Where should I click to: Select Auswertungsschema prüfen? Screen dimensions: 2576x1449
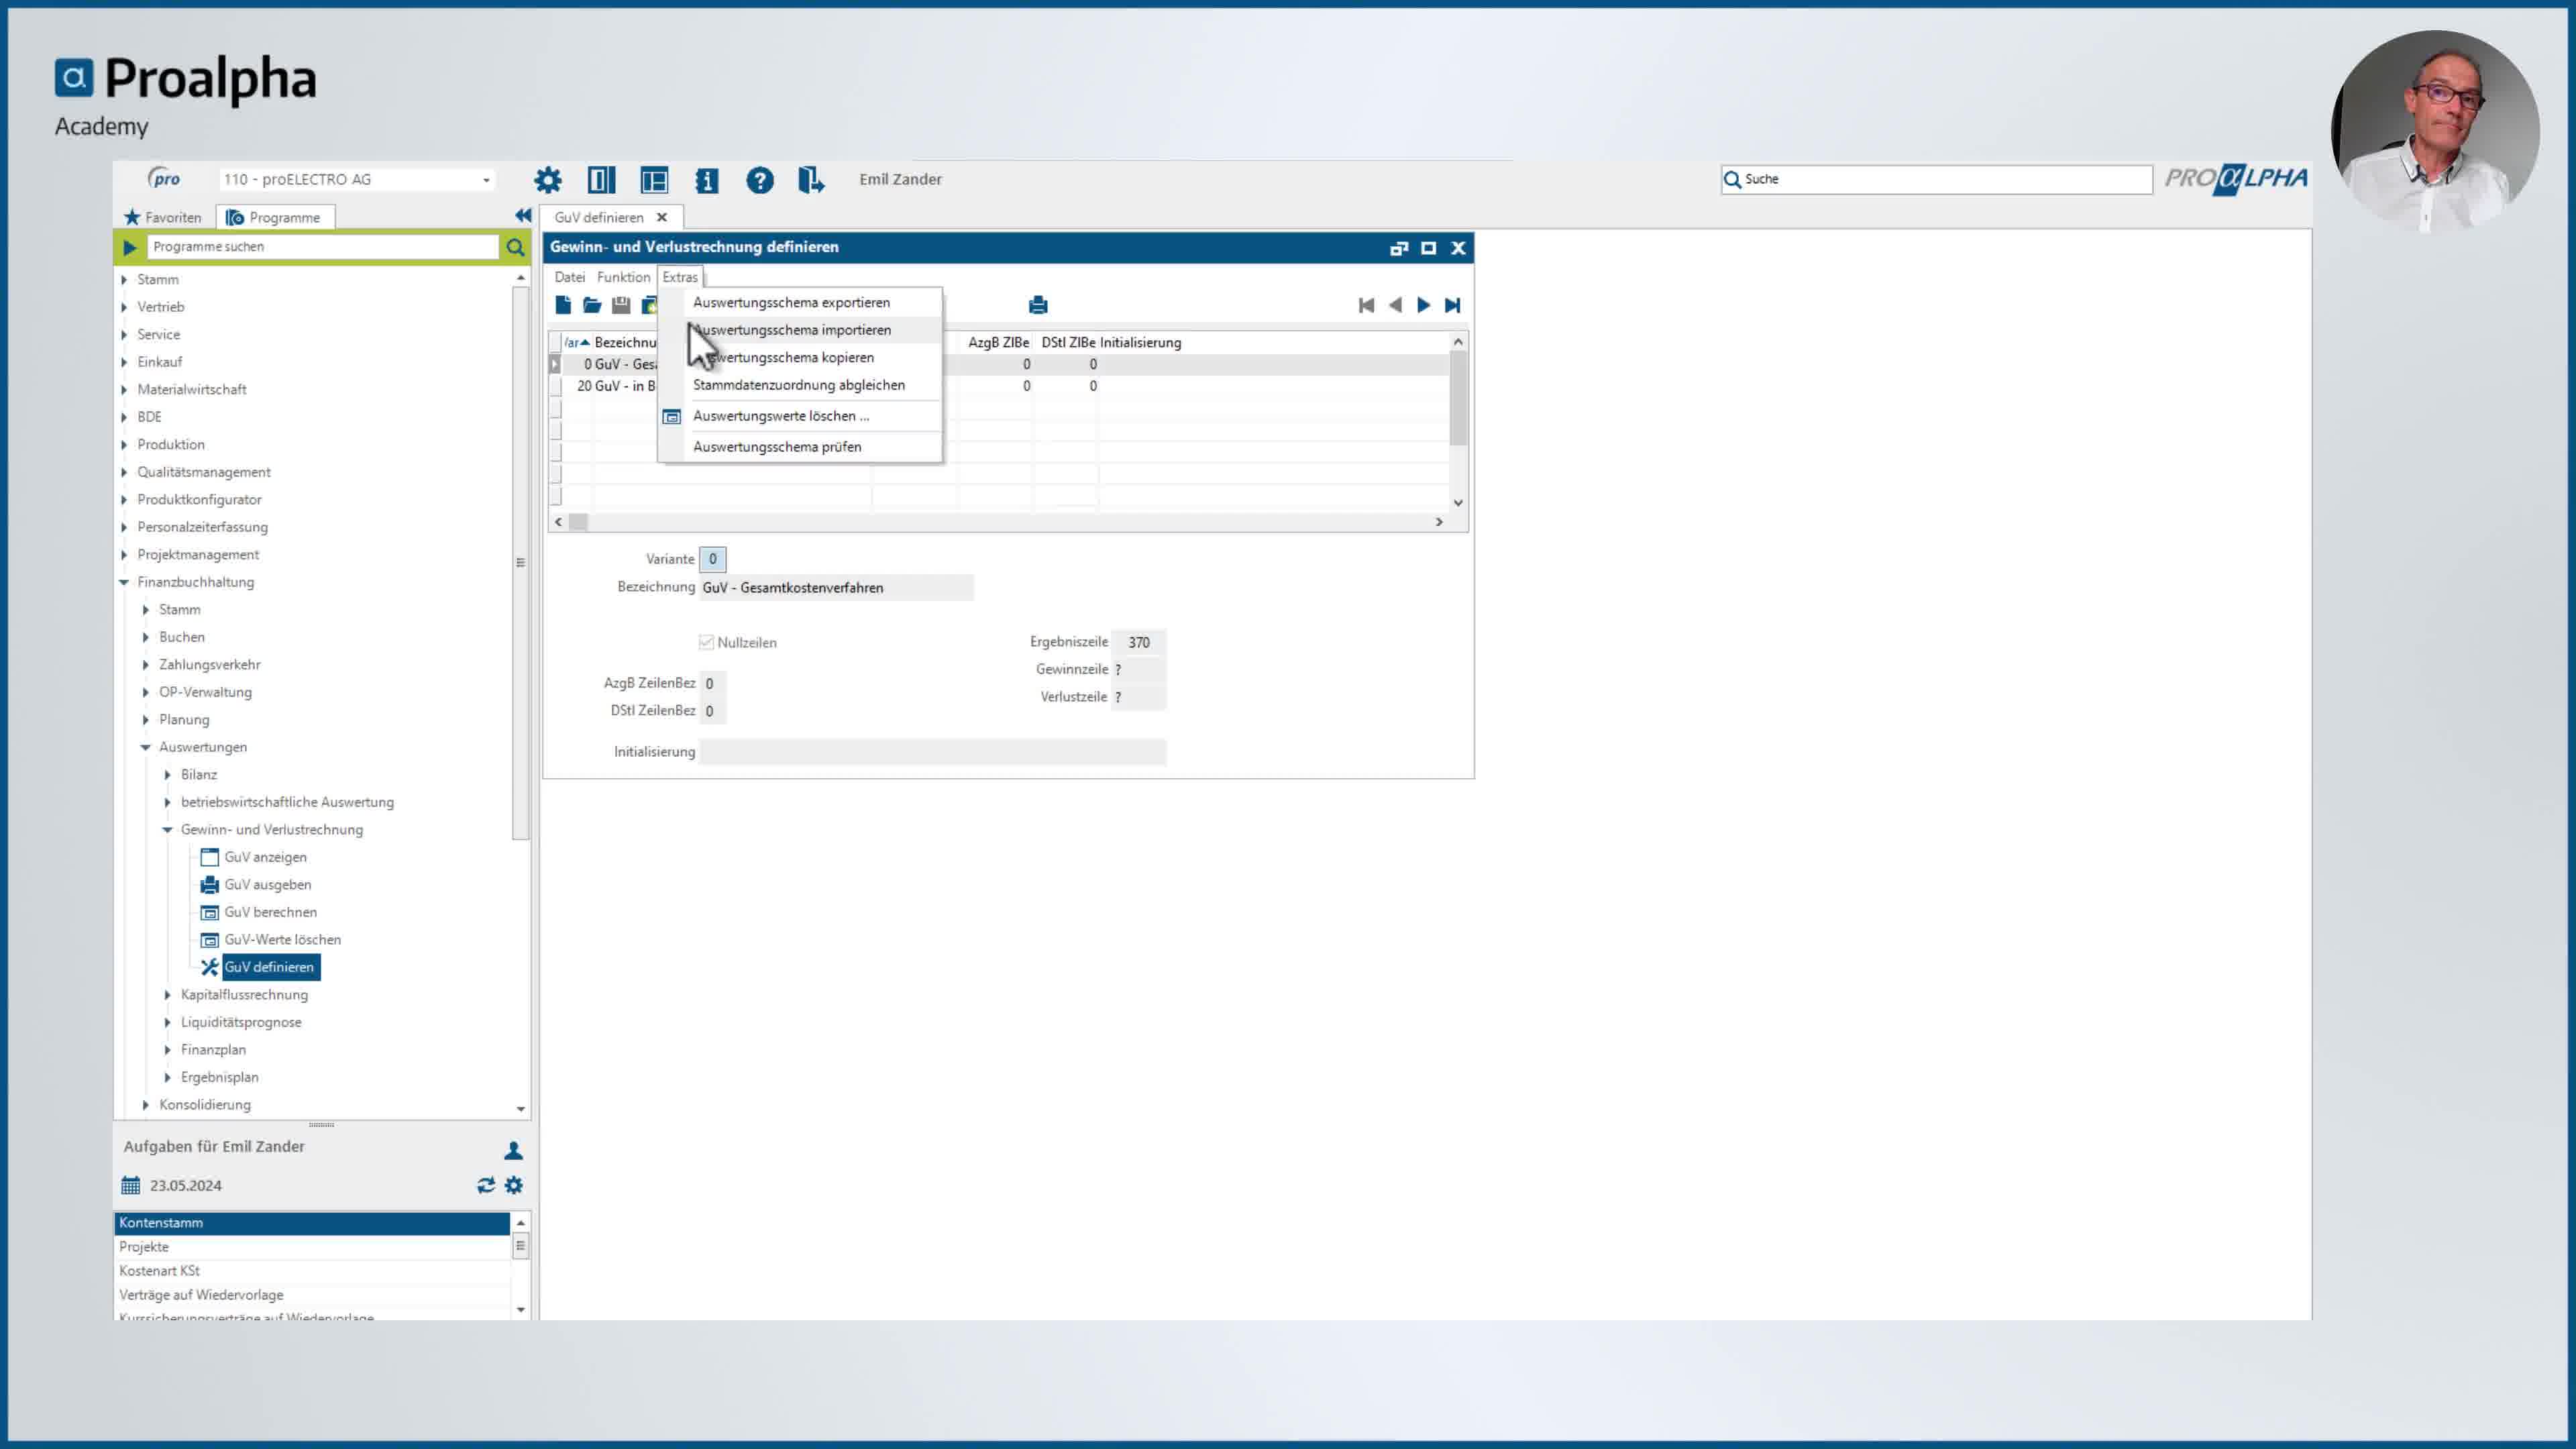click(x=800, y=447)
